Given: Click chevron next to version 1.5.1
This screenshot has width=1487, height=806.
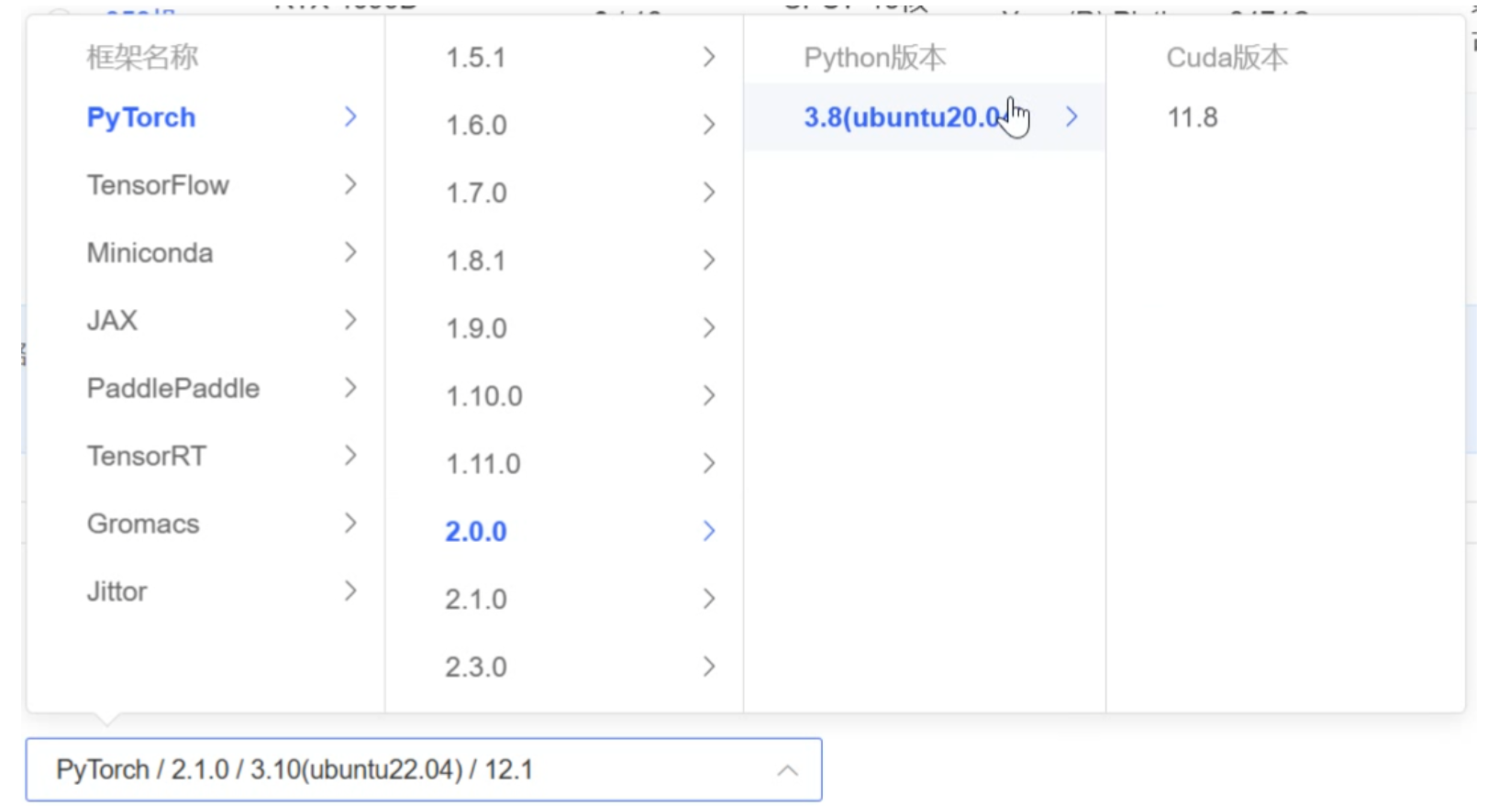Looking at the screenshot, I should pyautogui.click(x=709, y=57).
